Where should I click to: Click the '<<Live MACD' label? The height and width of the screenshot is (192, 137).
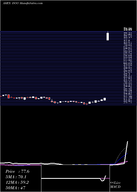[x=115, y=185]
